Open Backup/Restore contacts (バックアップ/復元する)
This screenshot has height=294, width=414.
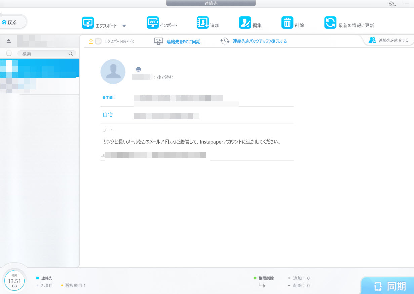[x=259, y=41]
